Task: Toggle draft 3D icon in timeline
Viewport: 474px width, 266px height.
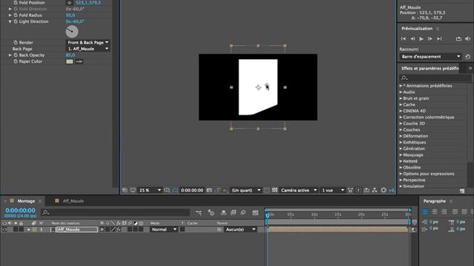Action: pyautogui.click(x=211, y=213)
